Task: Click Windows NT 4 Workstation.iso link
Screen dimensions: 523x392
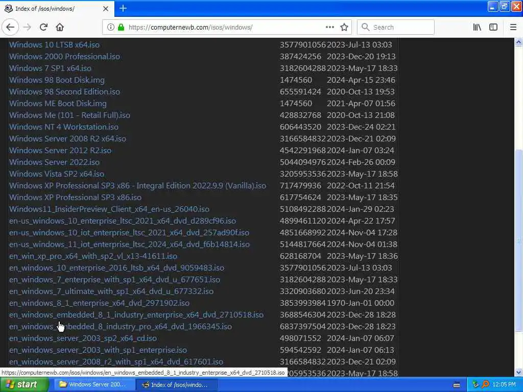Action: pyautogui.click(x=64, y=127)
